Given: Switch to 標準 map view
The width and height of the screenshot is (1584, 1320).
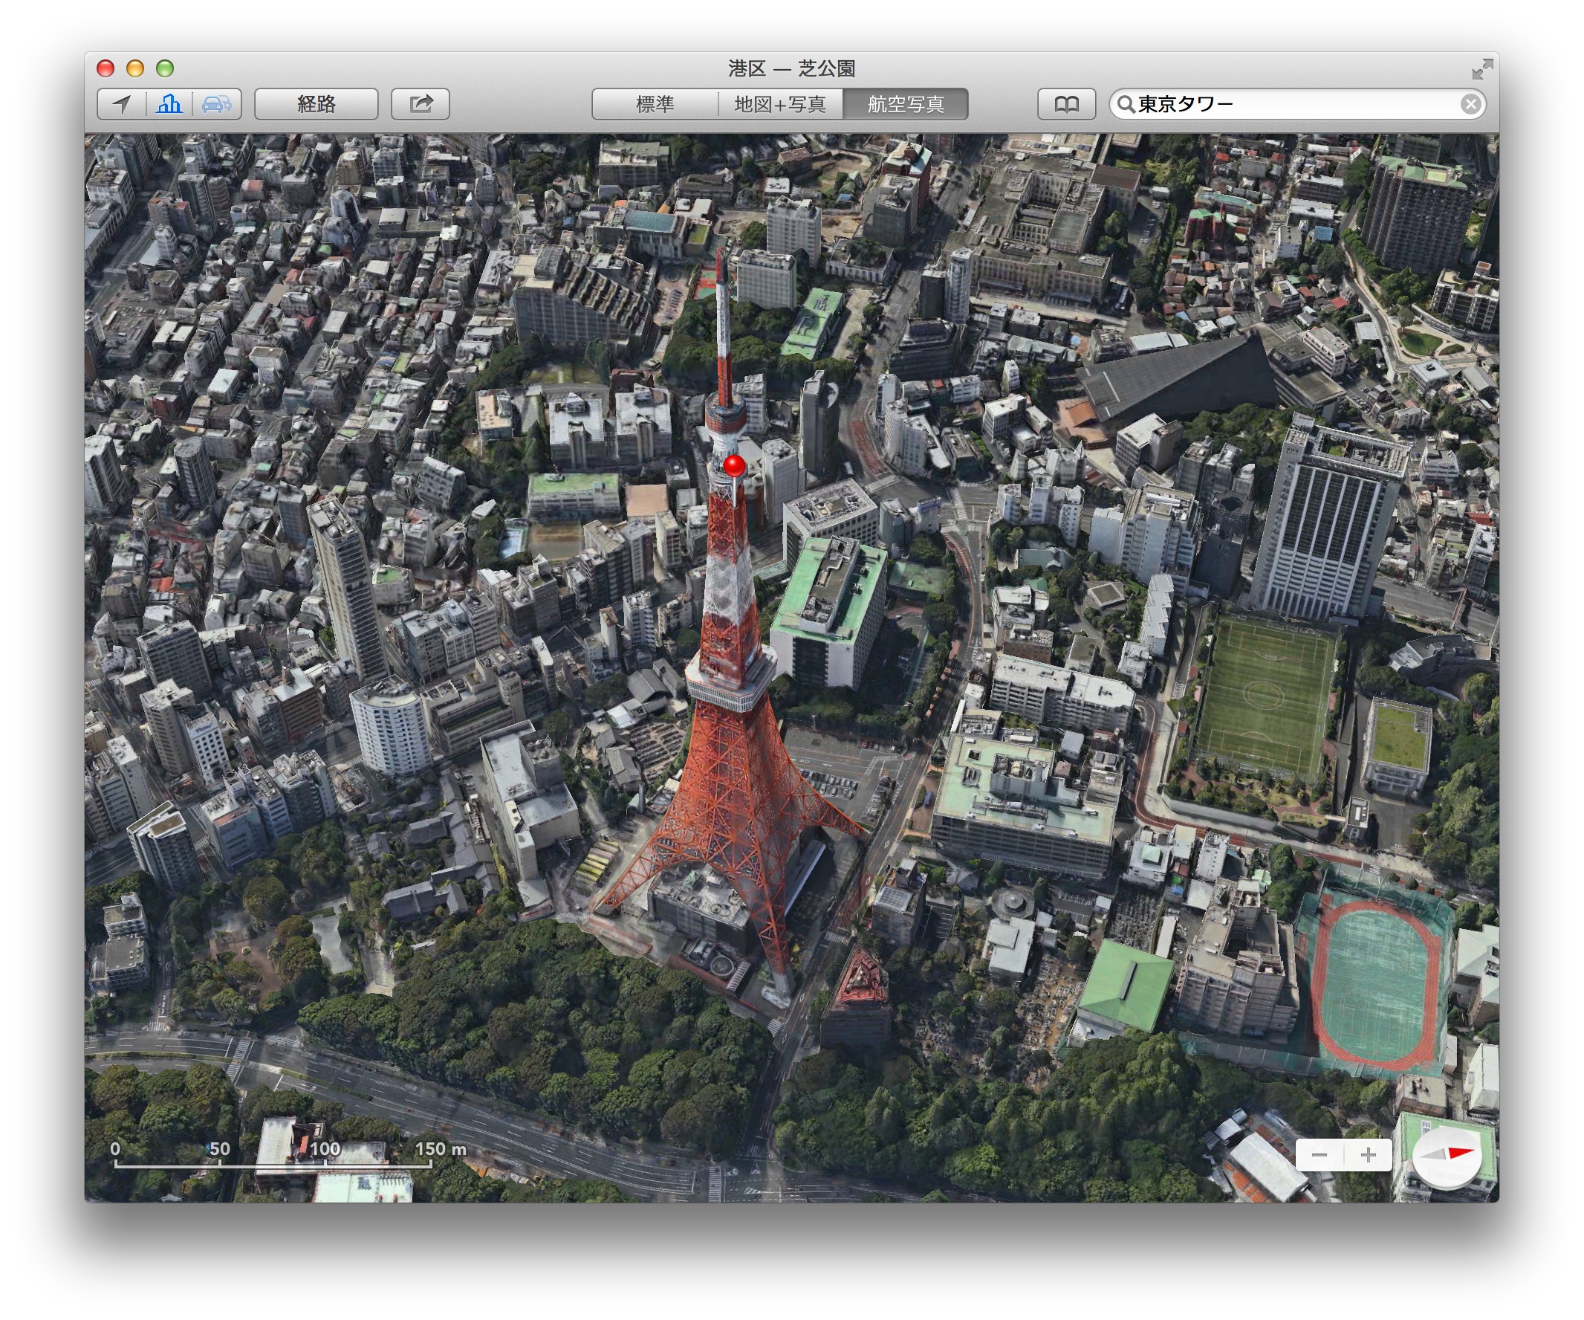Looking at the screenshot, I should pyautogui.click(x=655, y=104).
